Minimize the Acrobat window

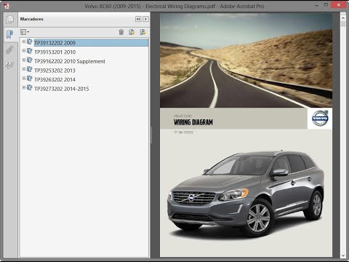[316, 5]
